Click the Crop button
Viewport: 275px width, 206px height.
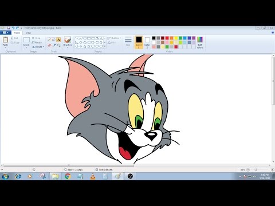(36, 38)
